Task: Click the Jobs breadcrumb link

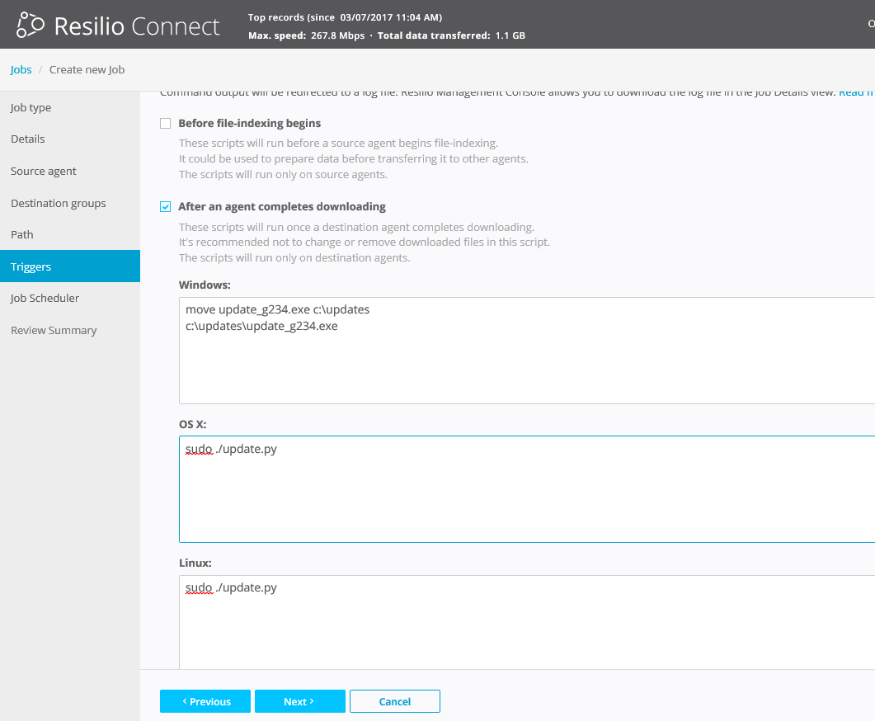Action: click(x=21, y=70)
